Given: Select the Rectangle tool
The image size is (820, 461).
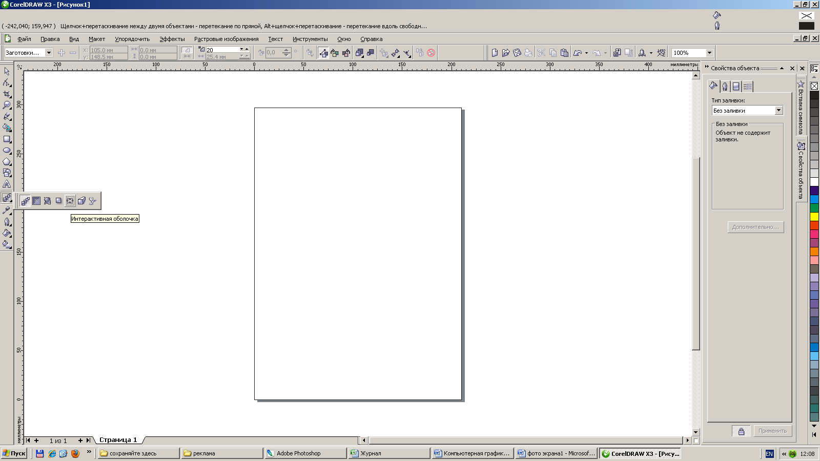Looking at the screenshot, I should click(x=7, y=139).
